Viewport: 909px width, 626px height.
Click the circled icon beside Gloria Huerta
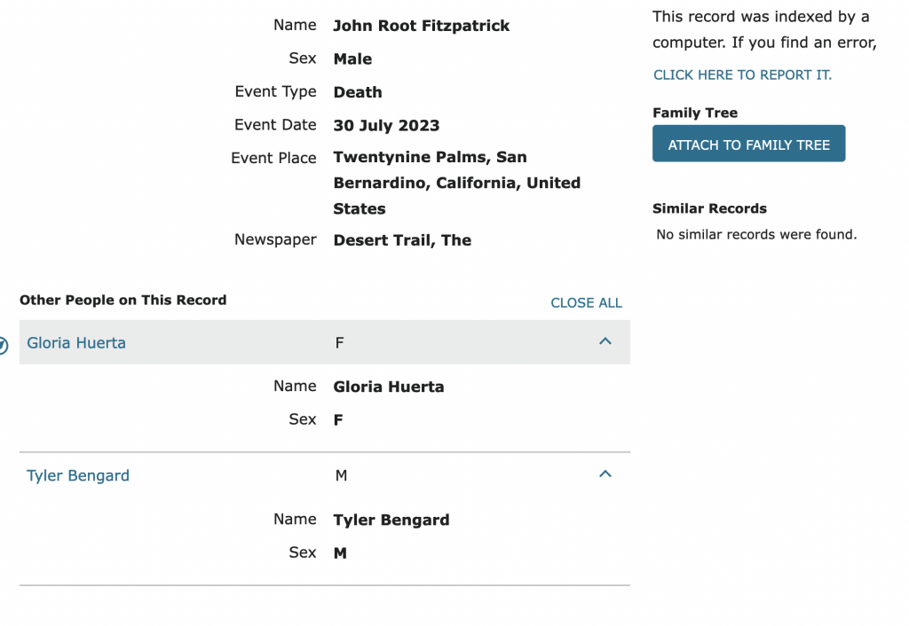coord(4,345)
